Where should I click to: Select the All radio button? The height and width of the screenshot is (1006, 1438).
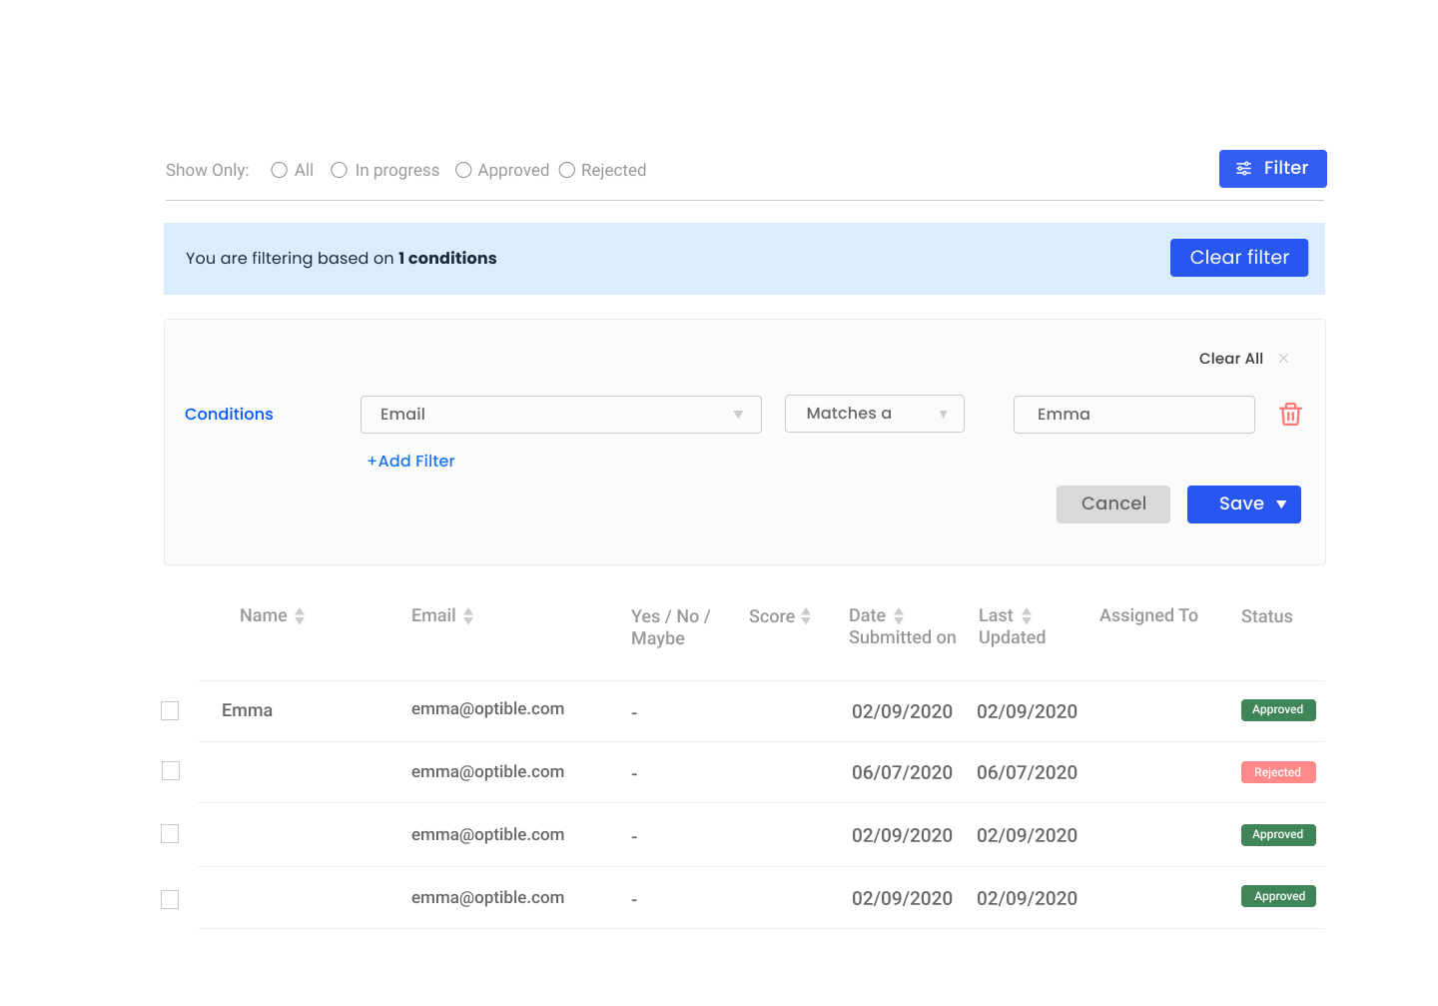(280, 171)
